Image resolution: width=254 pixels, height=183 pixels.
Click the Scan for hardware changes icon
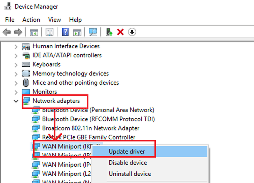93,32
